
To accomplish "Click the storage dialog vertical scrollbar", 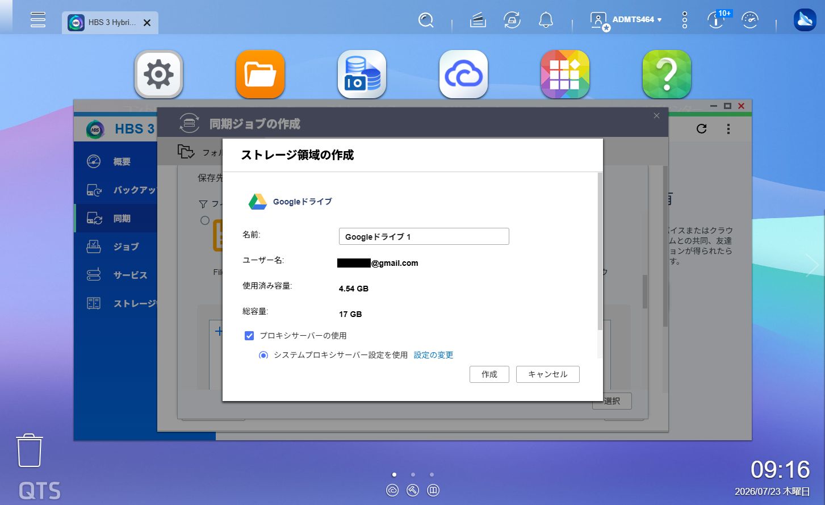I will point(600,252).
